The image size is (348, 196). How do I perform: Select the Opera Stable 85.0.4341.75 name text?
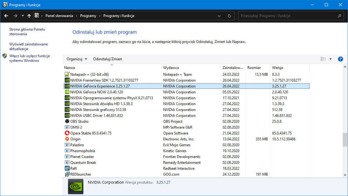91,133
